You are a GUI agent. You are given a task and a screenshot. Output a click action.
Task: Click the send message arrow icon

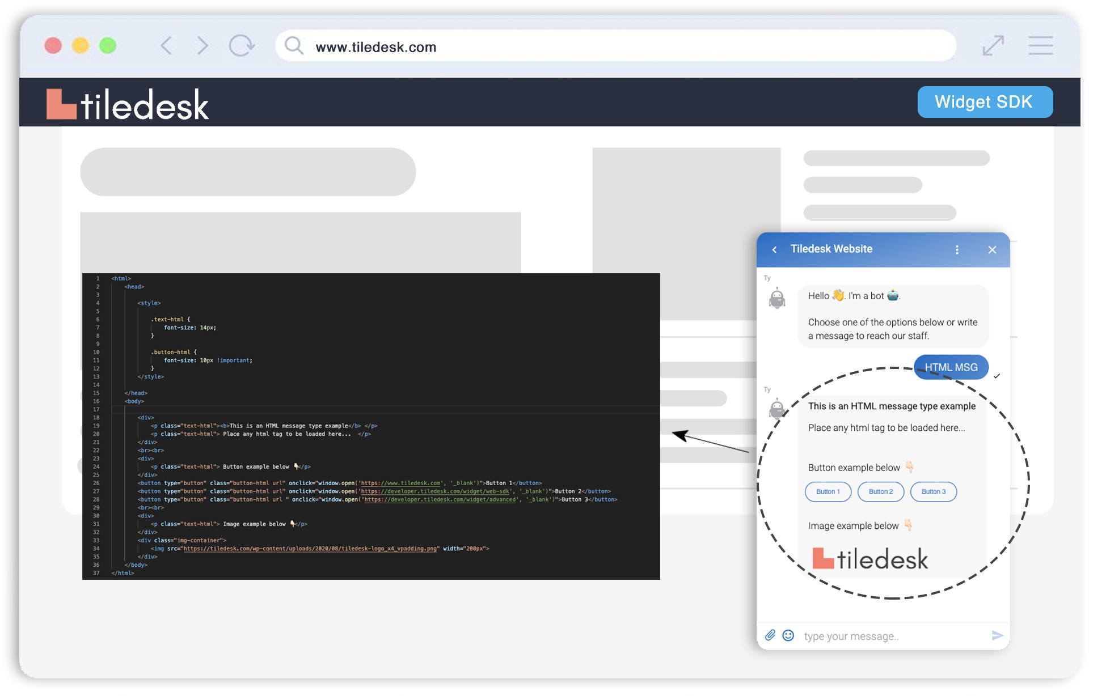click(998, 635)
